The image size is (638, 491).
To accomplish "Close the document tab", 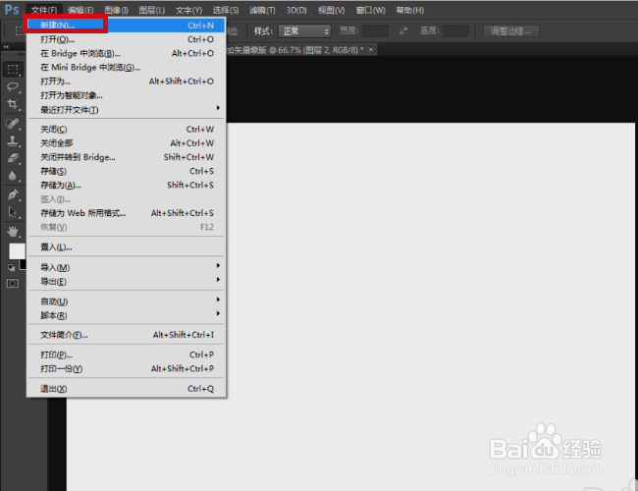I will (x=371, y=49).
